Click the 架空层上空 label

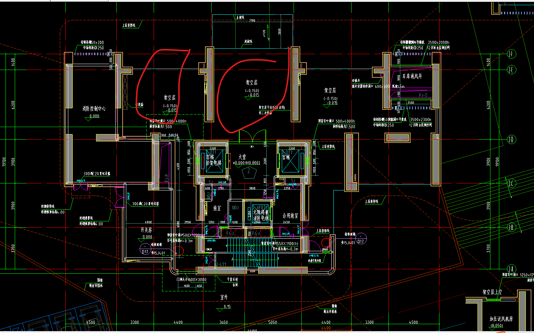492,292
